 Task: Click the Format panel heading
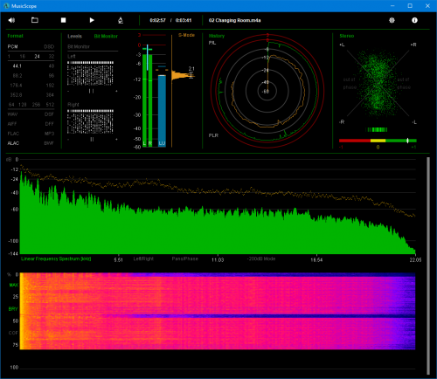[x=15, y=36]
